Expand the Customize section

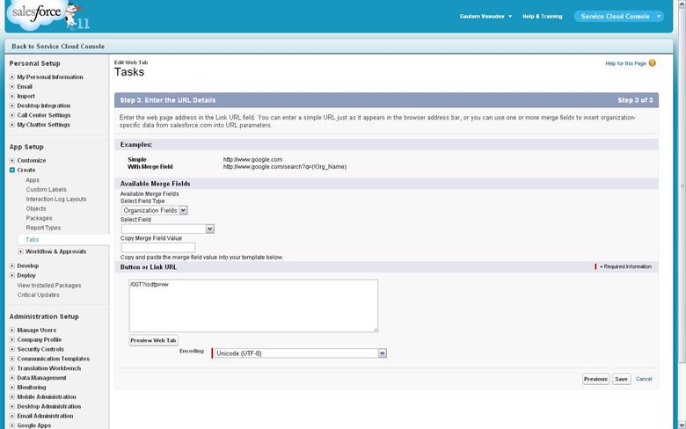(x=12, y=161)
